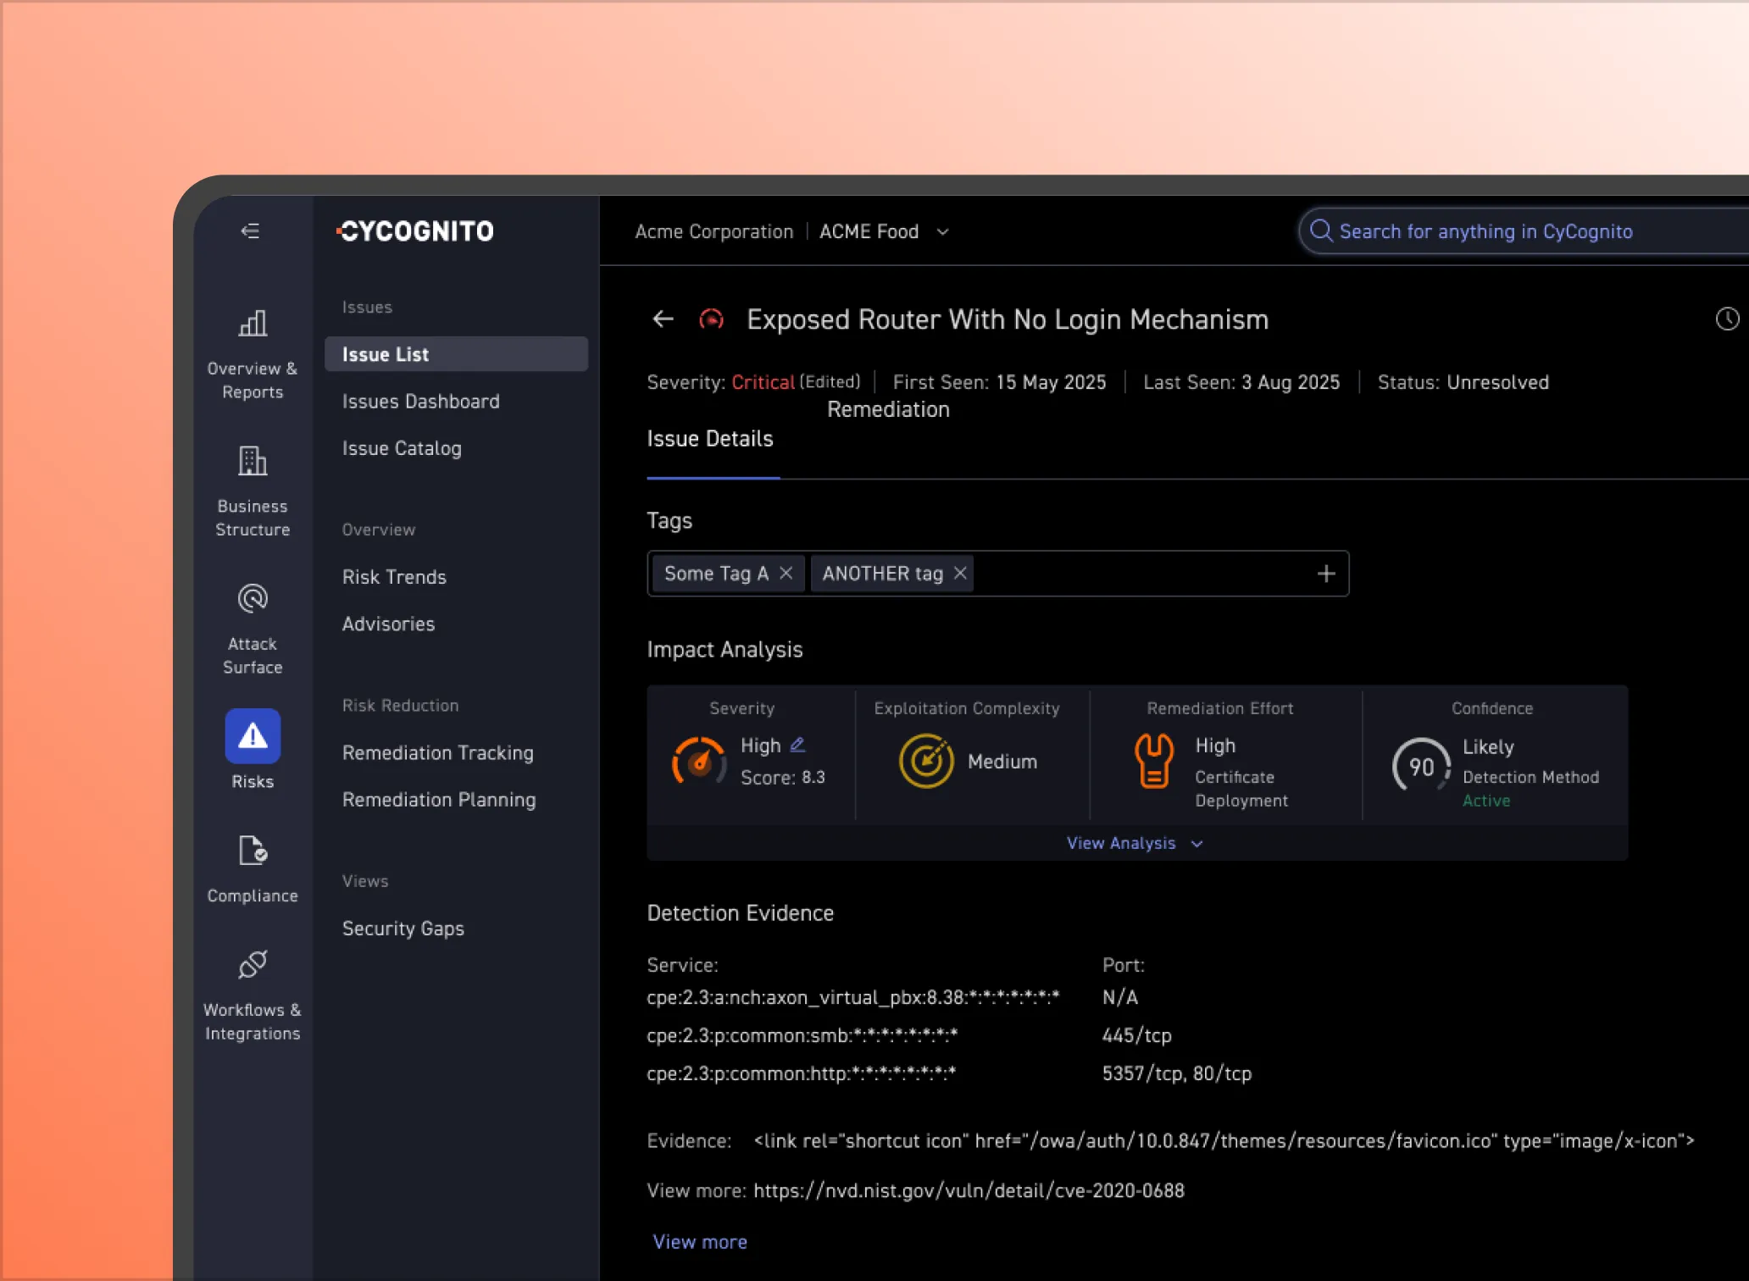Open history clock icon near title
1749x1281 pixels.
click(x=1727, y=319)
